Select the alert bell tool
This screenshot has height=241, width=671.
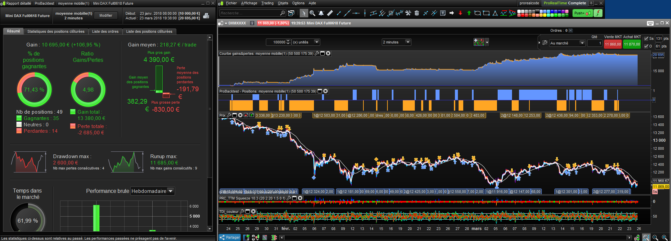click(x=321, y=13)
